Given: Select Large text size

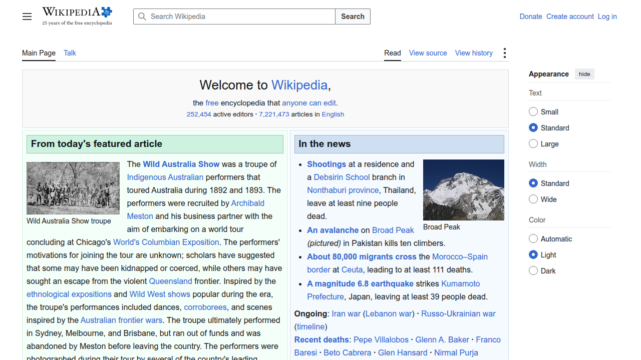Looking at the screenshot, I should 533,143.
